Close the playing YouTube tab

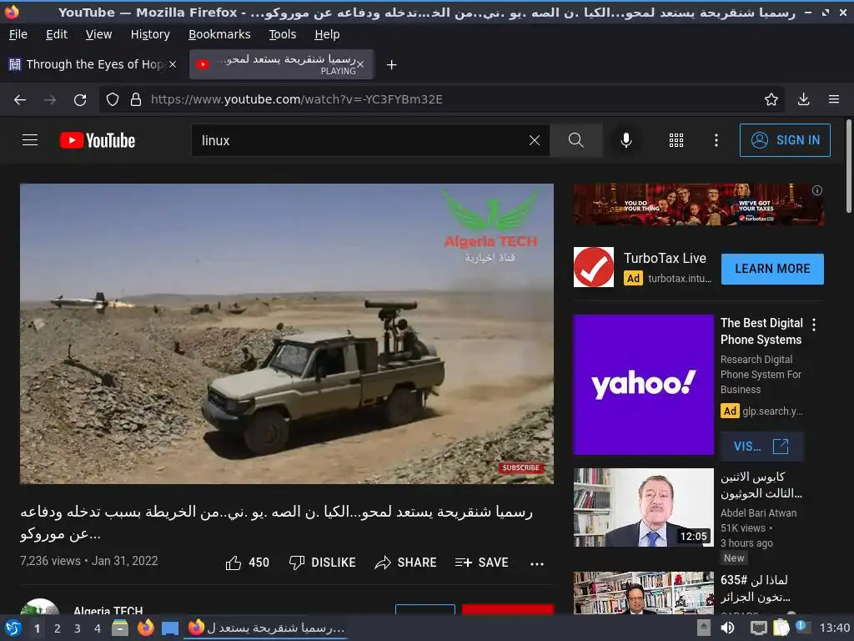point(360,64)
